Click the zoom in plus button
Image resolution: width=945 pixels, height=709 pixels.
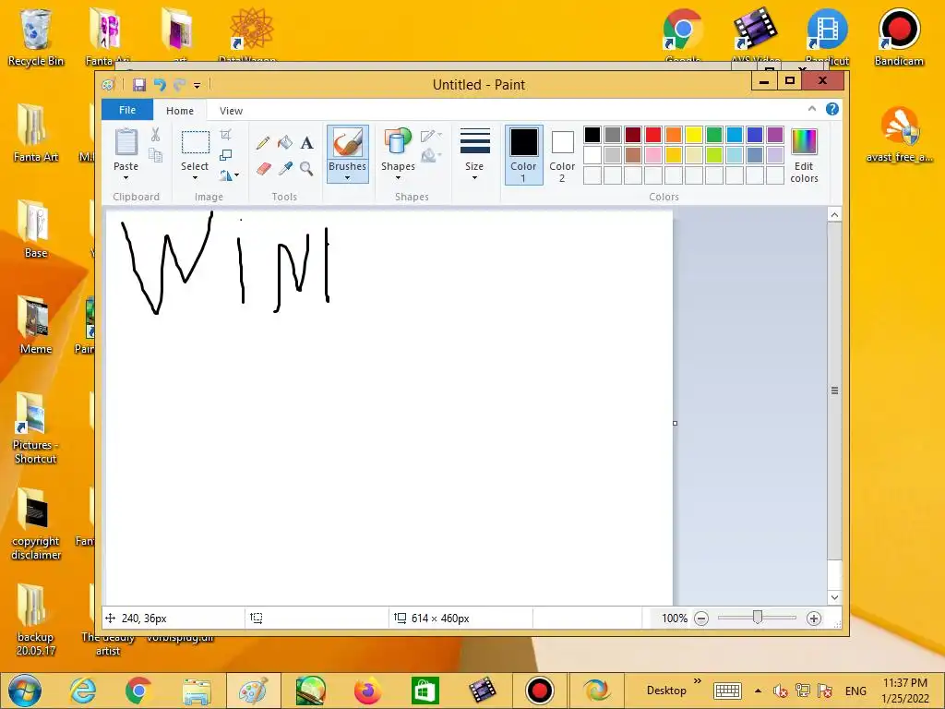[x=814, y=619]
